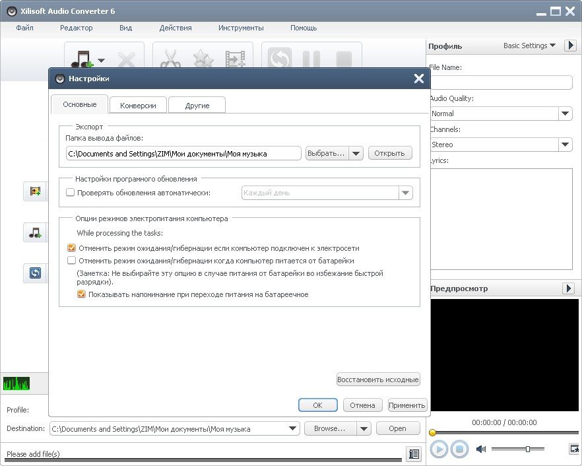Open the Channels Stereo dropdown

click(x=565, y=145)
